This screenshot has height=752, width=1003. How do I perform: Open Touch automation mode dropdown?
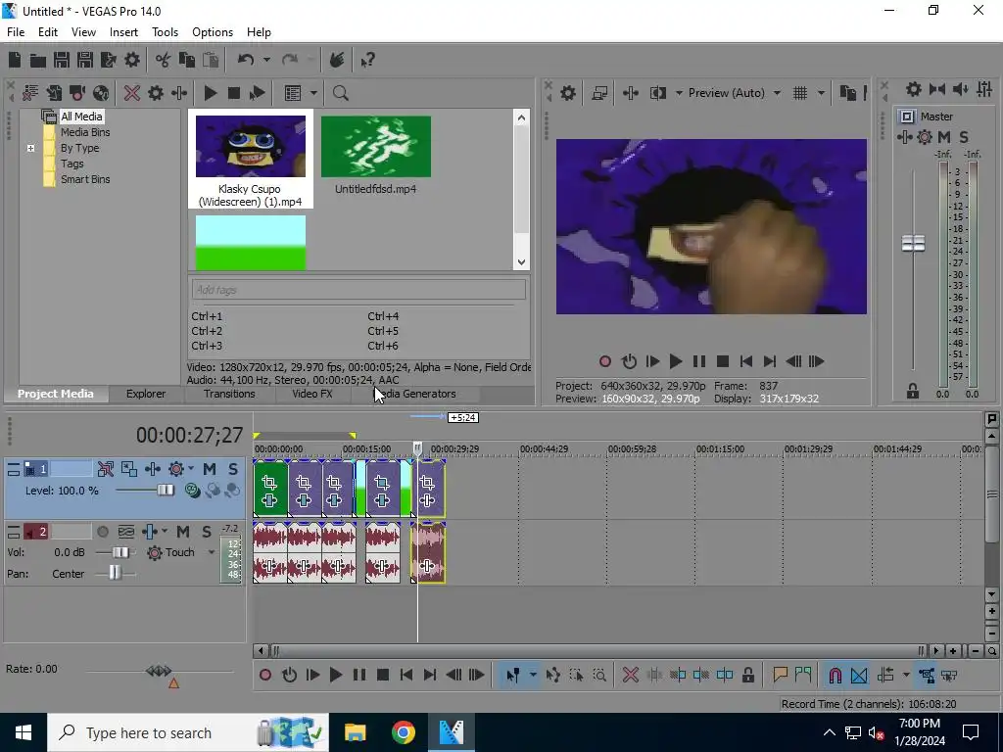pos(212,552)
